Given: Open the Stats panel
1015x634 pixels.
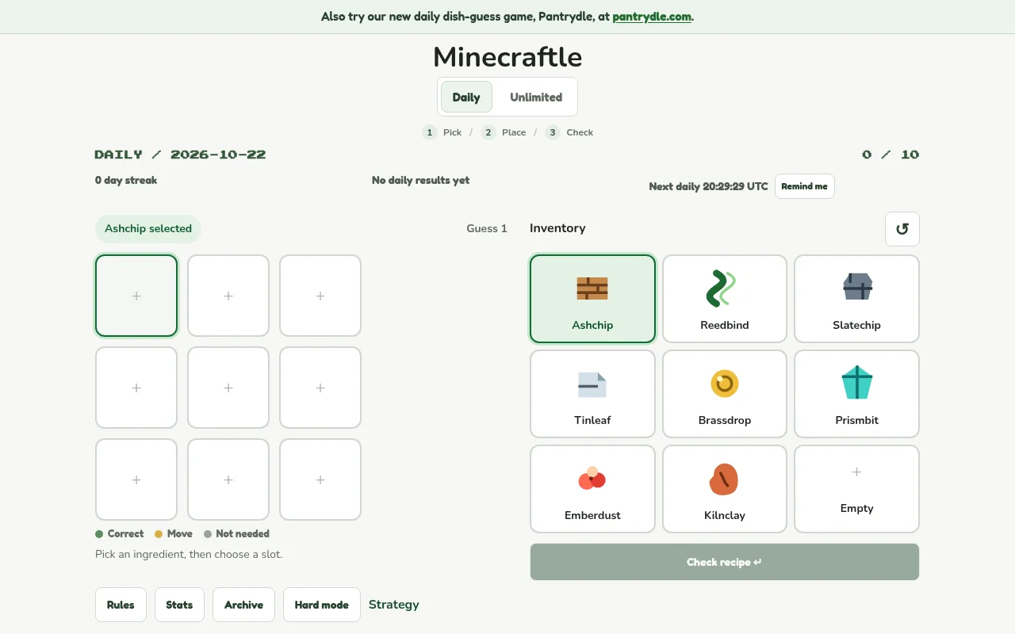Looking at the screenshot, I should click(x=179, y=605).
